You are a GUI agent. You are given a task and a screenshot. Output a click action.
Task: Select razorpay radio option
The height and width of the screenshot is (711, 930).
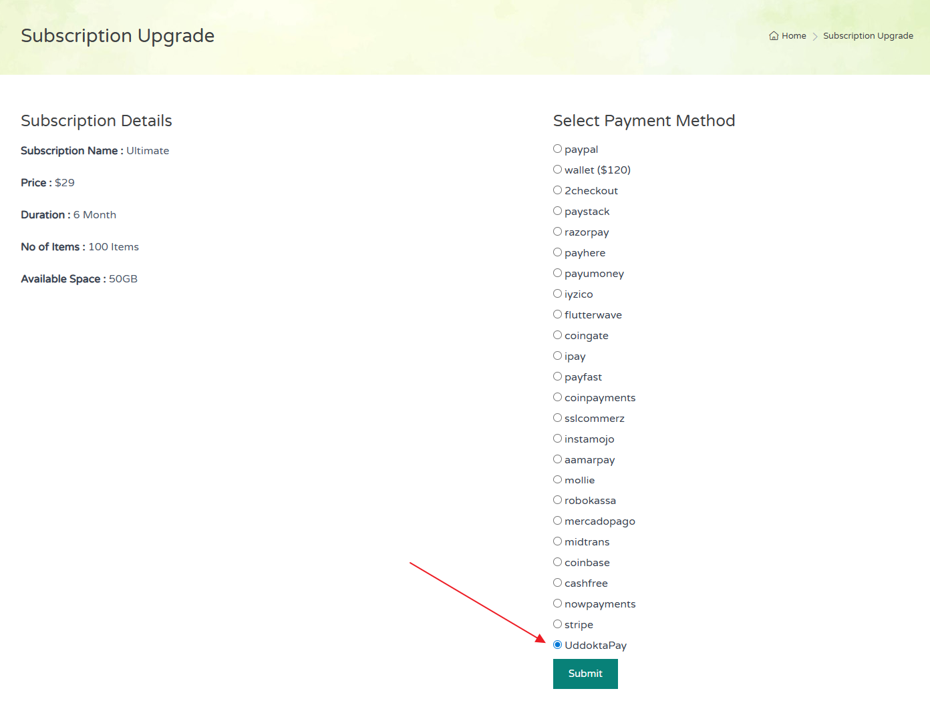click(x=557, y=232)
